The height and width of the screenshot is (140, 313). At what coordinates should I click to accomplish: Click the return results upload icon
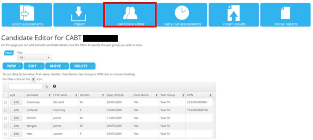click(x=234, y=13)
